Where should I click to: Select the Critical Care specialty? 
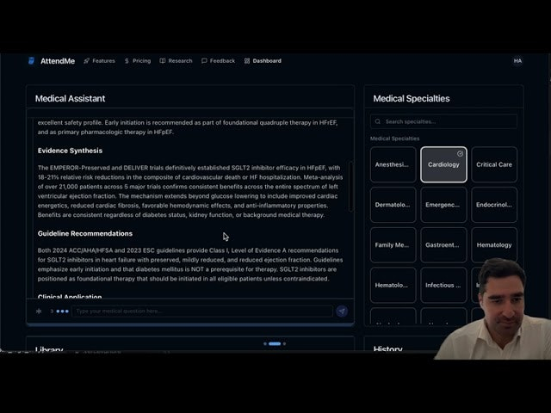click(494, 164)
